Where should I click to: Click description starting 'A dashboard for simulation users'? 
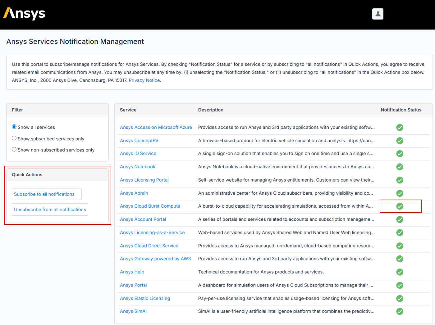pos(286,285)
